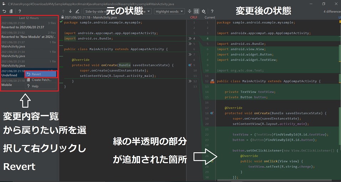Select "Reverted to 'New Module'" history entry
The width and height of the screenshot is (341, 182).
pos(29,35)
